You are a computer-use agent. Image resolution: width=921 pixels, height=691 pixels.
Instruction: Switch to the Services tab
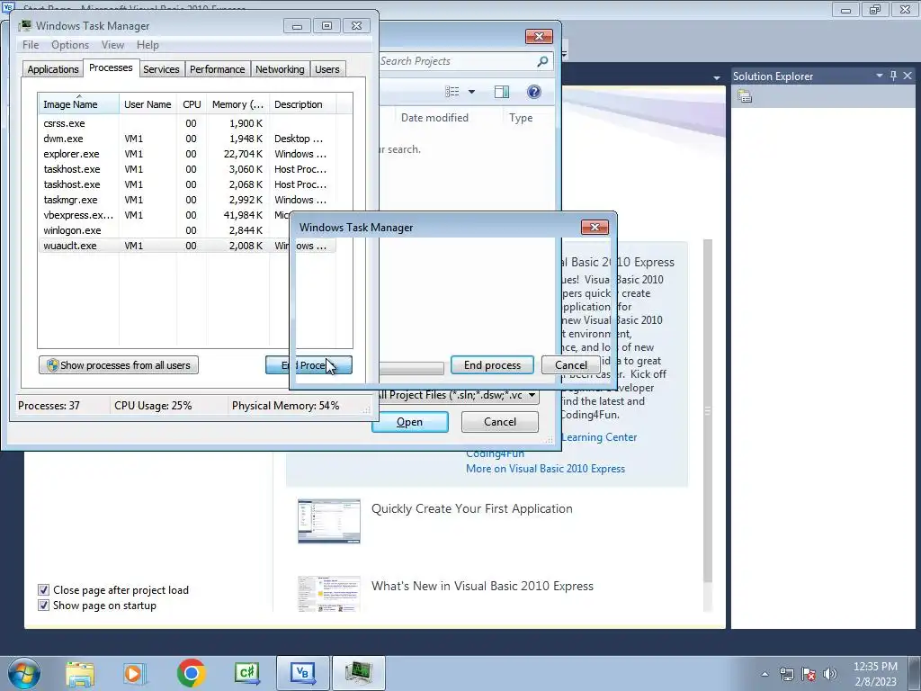click(x=161, y=69)
